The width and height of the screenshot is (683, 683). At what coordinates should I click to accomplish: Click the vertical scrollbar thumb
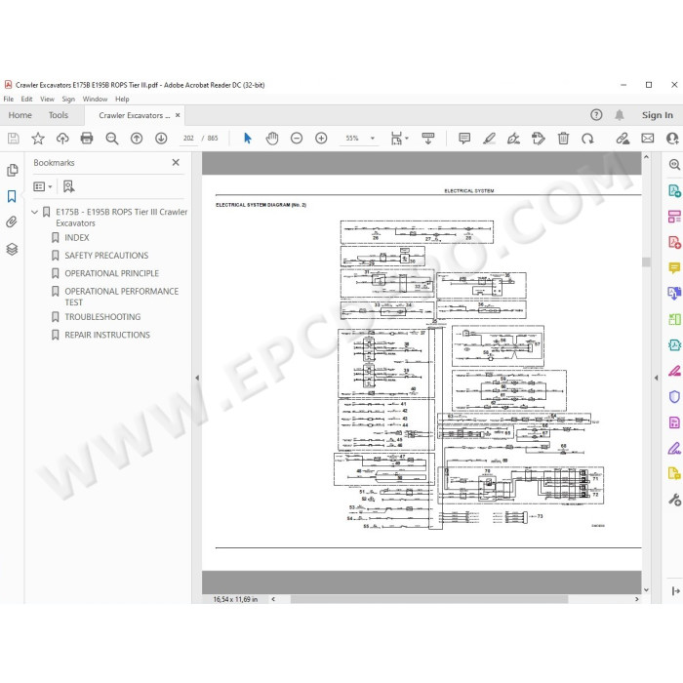click(x=646, y=261)
